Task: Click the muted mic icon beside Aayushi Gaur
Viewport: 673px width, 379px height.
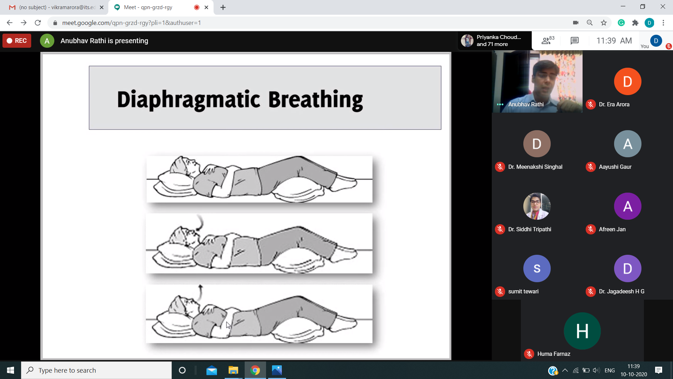Action: point(591,167)
